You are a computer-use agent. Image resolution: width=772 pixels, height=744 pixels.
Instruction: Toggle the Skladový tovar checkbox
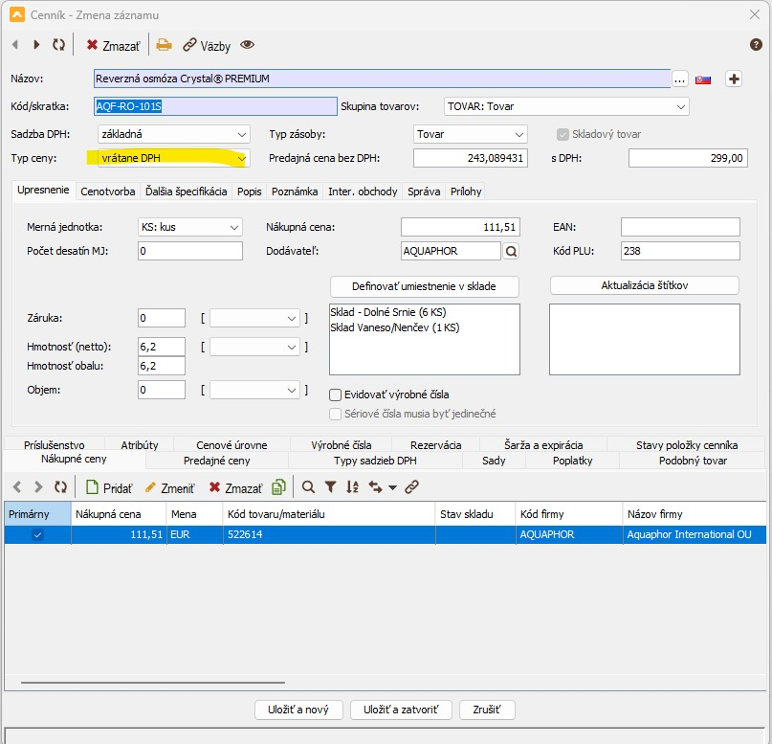(x=563, y=135)
